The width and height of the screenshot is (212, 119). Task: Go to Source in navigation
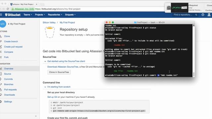8,74
